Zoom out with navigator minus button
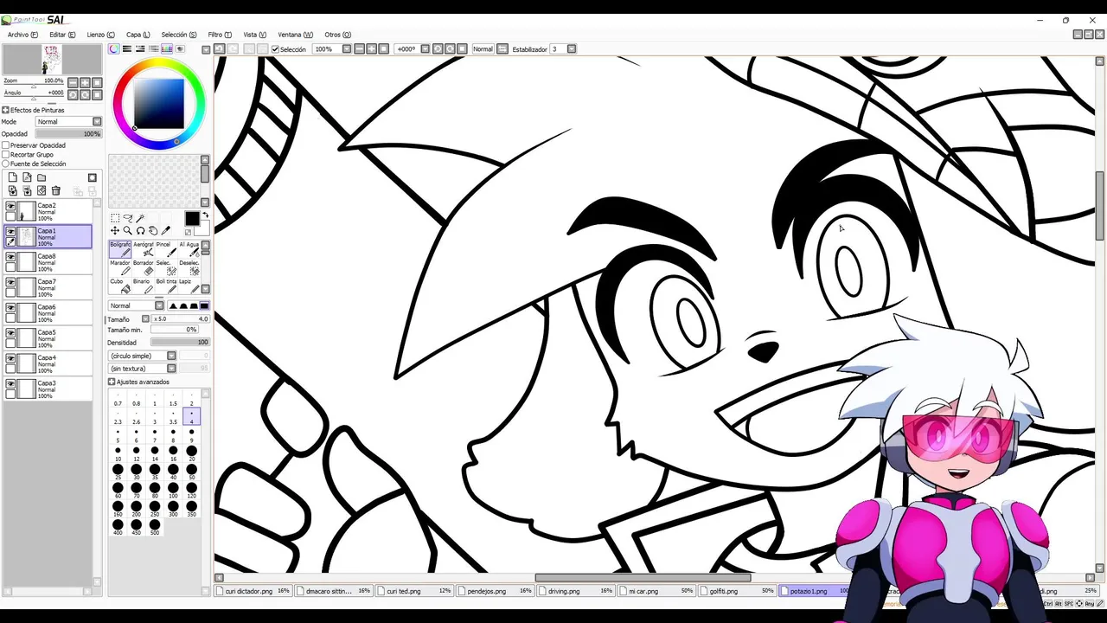Viewport: 1107px width, 623px height. pyautogui.click(x=74, y=83)
